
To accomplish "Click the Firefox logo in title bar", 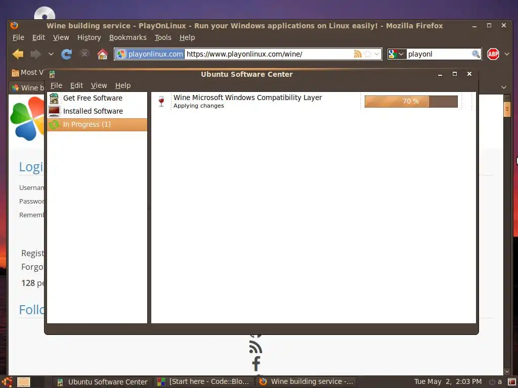I will 14,25.
